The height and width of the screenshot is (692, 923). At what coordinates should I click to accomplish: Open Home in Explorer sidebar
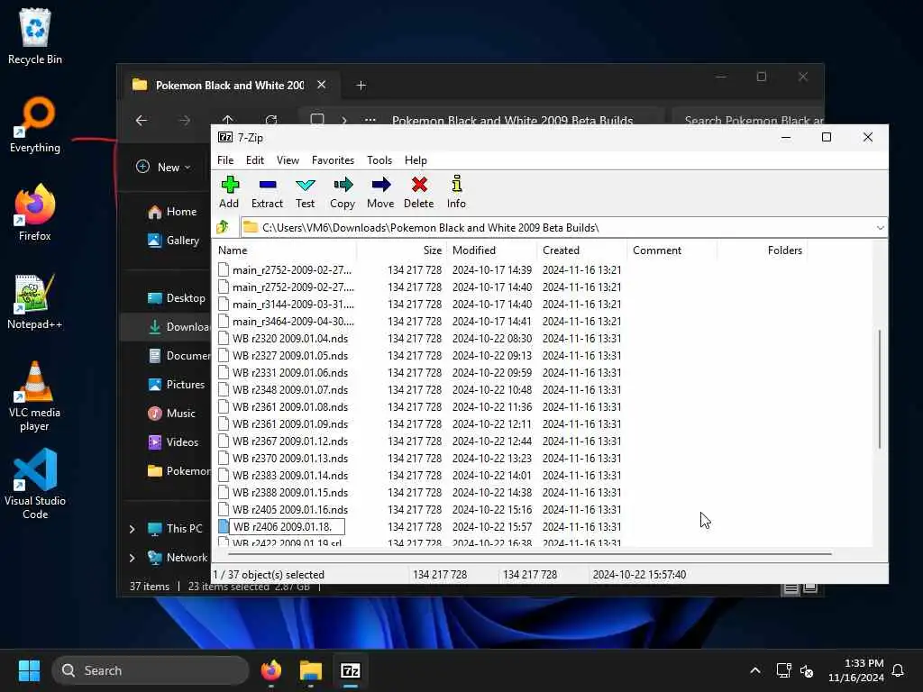[x=172, y=212]
